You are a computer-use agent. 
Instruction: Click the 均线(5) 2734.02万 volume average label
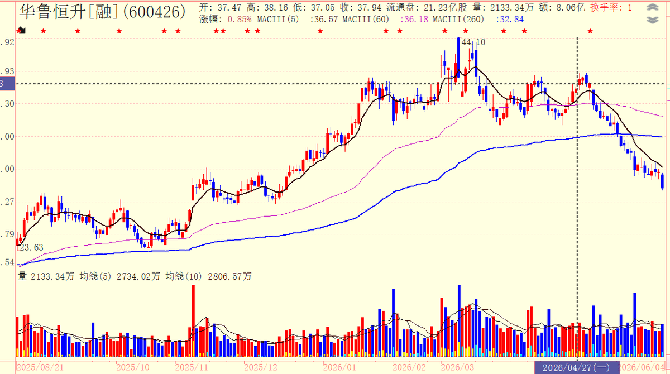coord(120,276)
